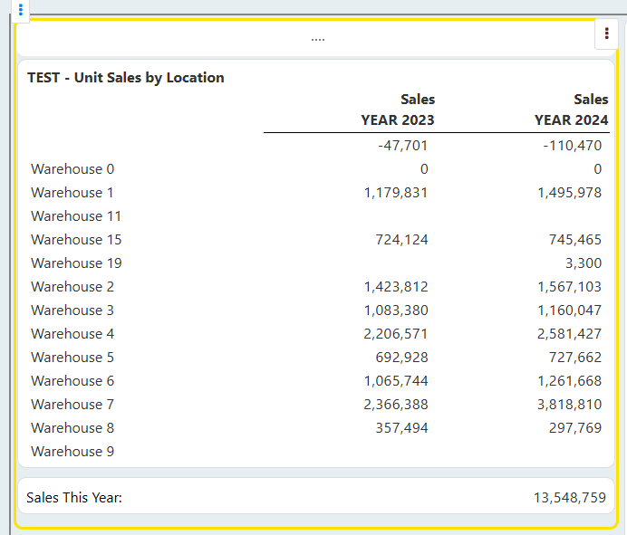Click the unlabeled row's -47,701 value
627x535 pixels.
click(402, 146)
